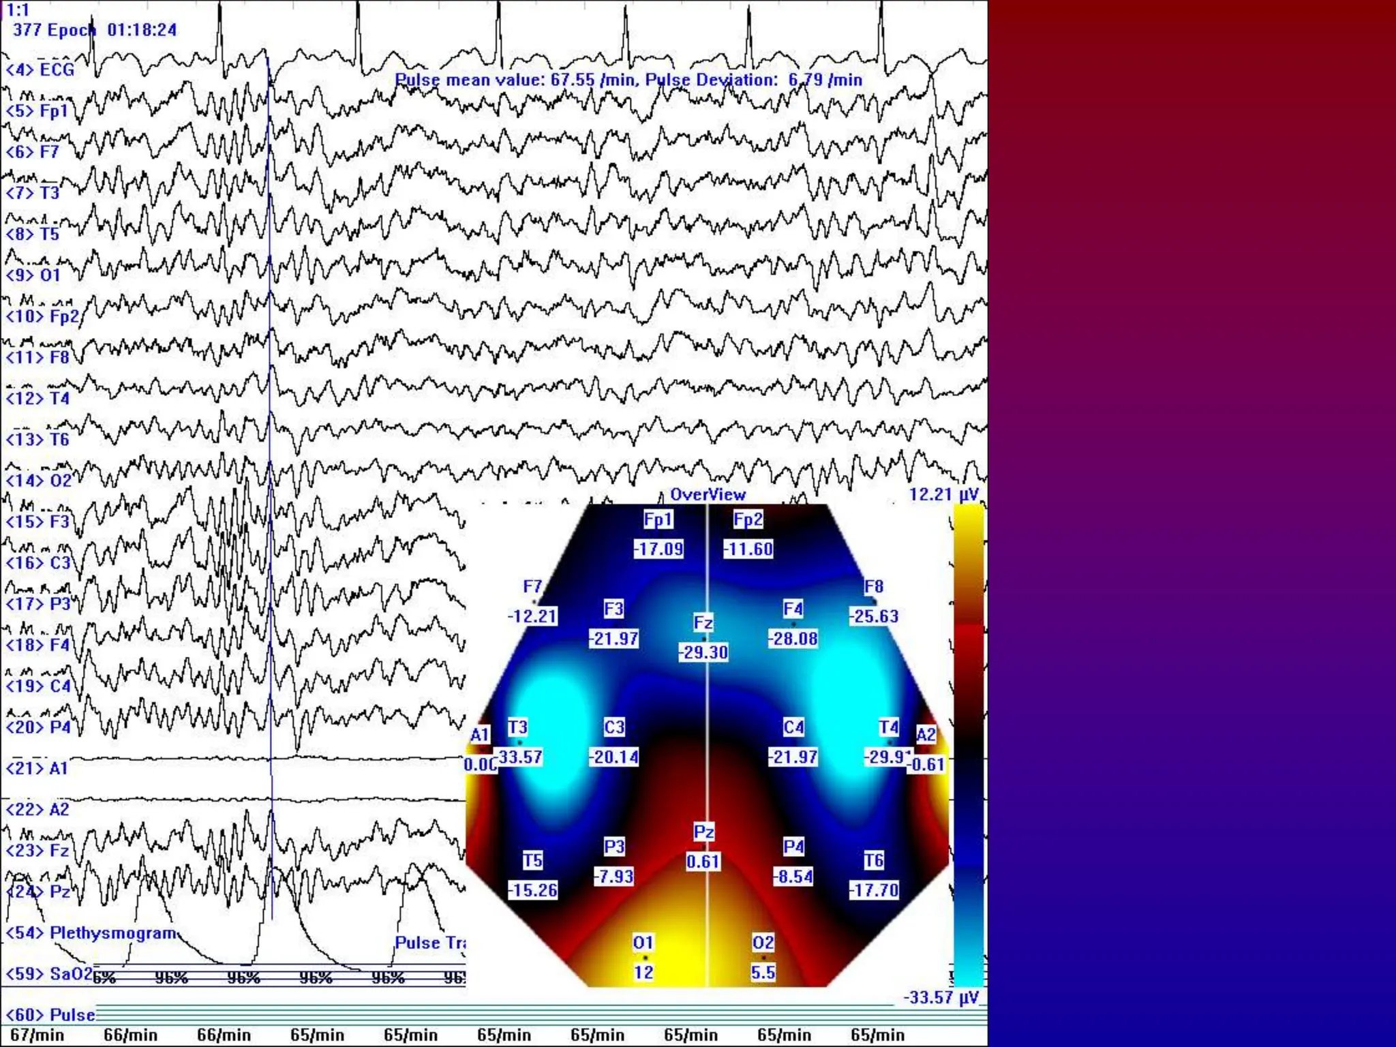
Task: Click the T6 electrode value -17.70
Action: [874, 890]
